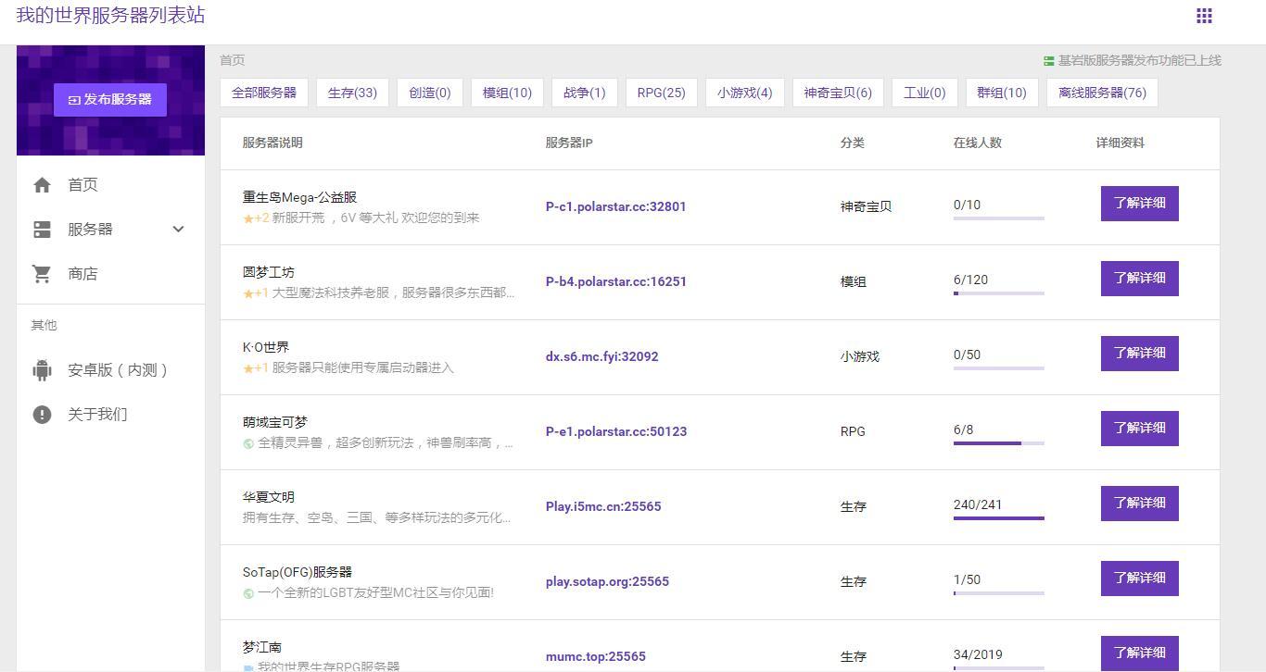This screenshot has height=672, width=1266.
Task: Click IP P-e1.polarstar.cc:50123
Action: [616, 432]
